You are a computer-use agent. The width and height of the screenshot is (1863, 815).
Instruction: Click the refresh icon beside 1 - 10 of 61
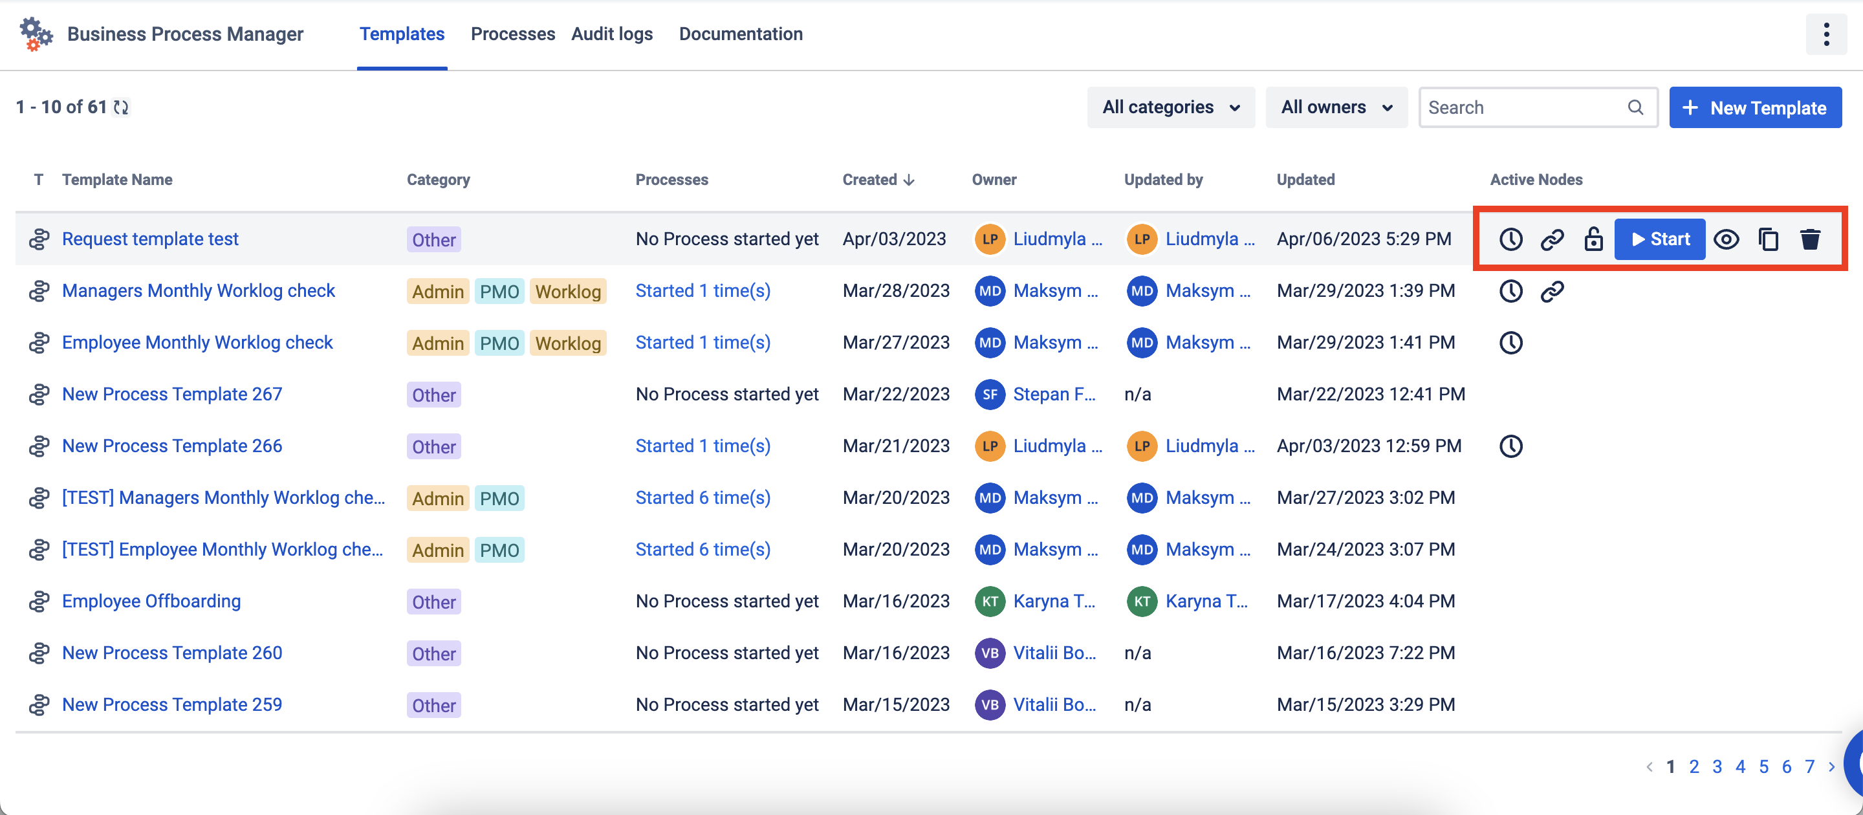[122, 107]
